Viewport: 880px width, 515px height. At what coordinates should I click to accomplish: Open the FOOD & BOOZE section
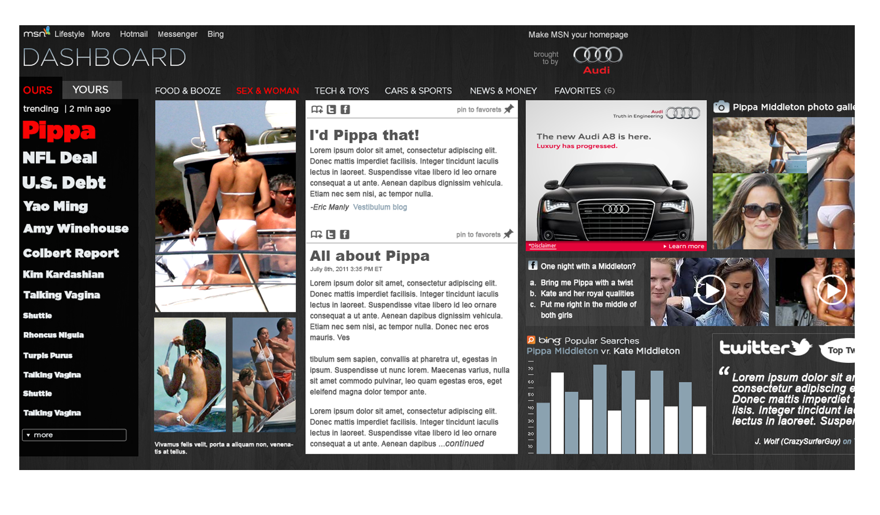[188, 91]
